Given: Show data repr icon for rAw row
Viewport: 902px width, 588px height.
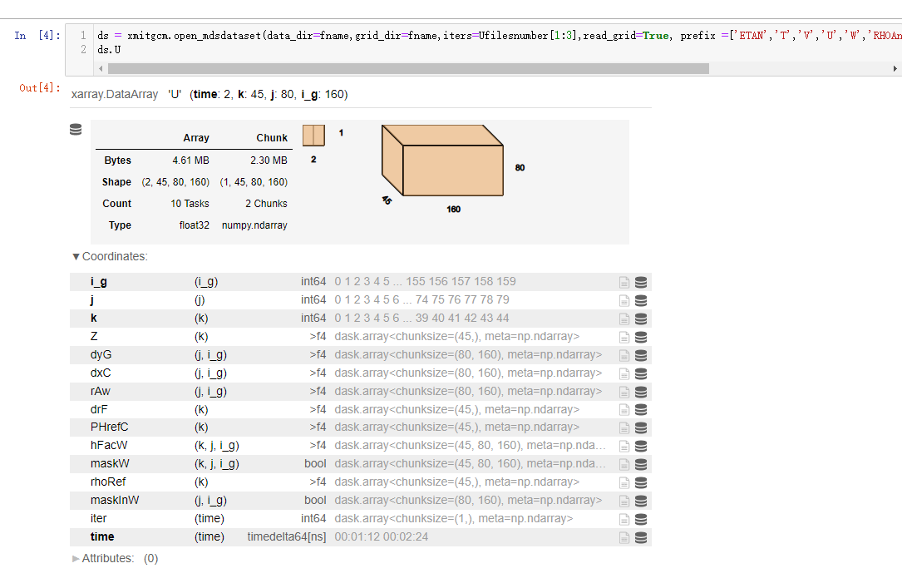Looking at the screenshot, I should [x=641, y=392].
